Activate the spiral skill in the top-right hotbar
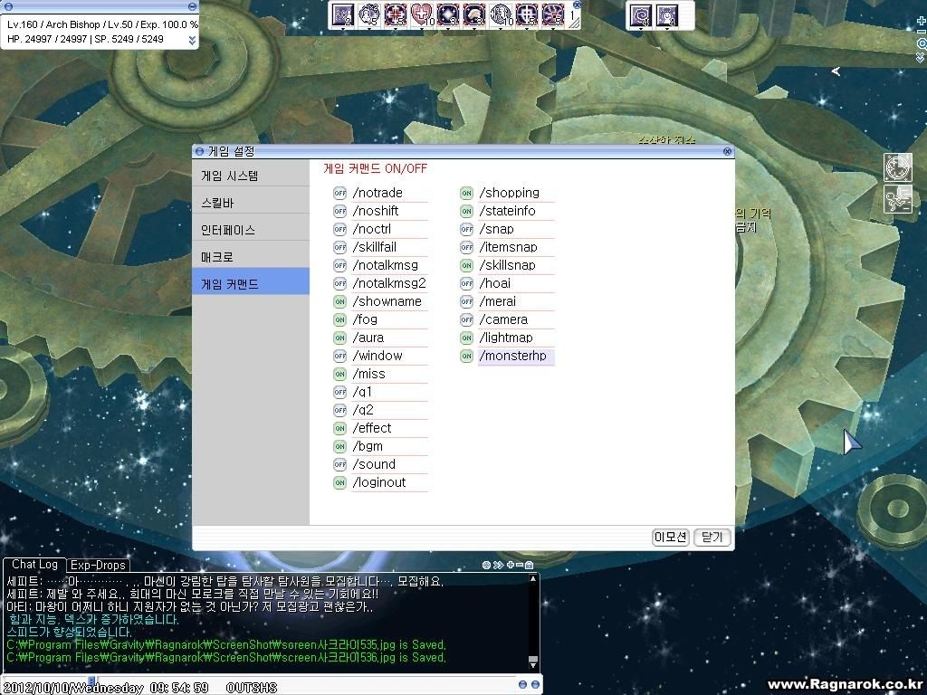 pyautogui.click(x=641, y=15)
